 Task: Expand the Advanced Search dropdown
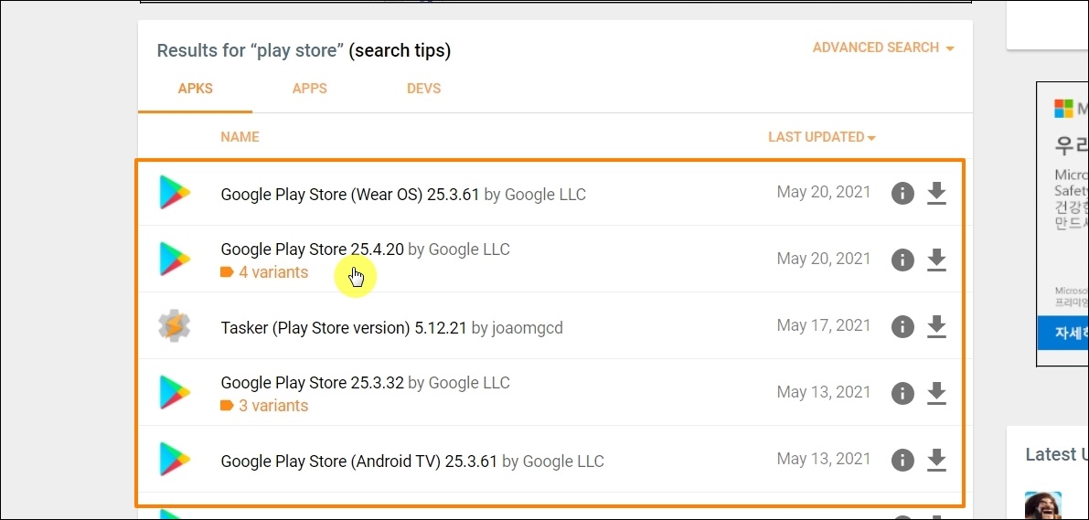[x=883, y=48]
